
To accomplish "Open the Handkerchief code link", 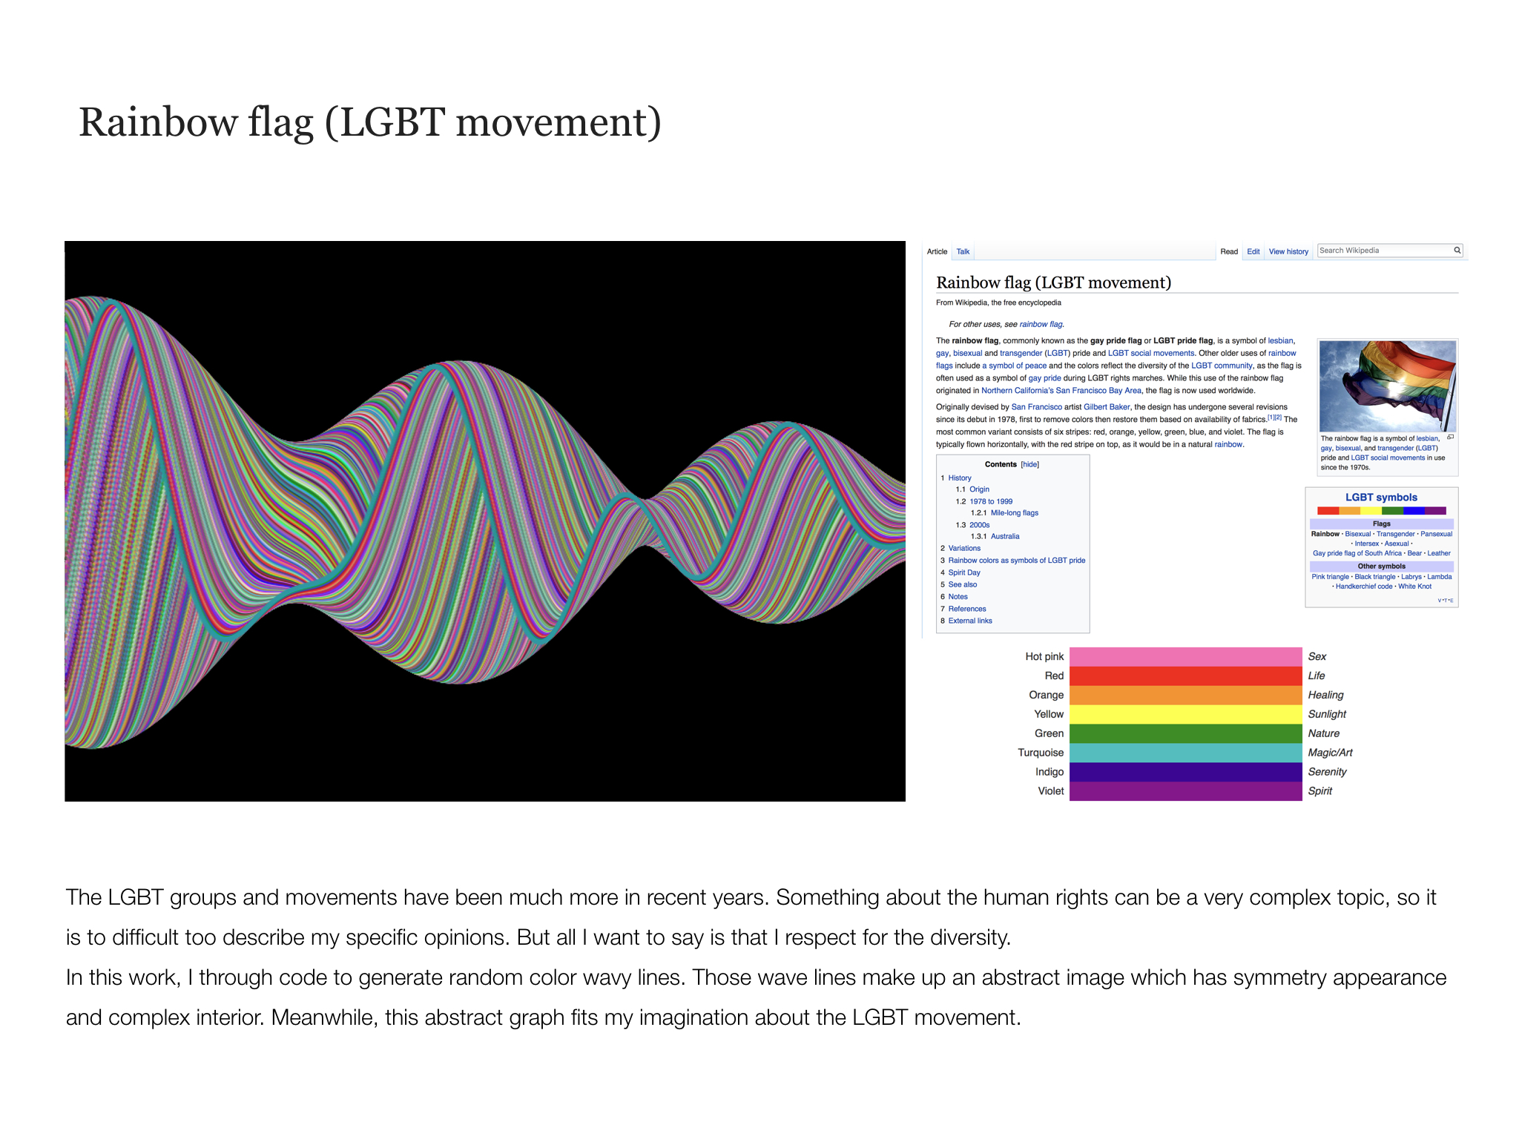I will (1364, 587).
